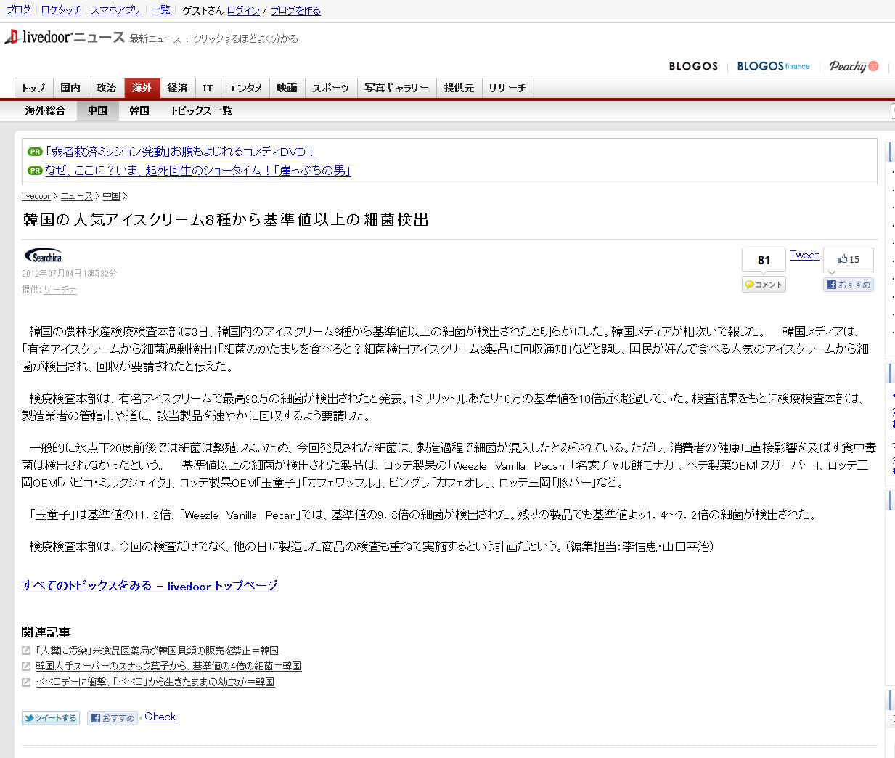Click the 81 comment count box
The image size is (895, 758).
tap(764, 260)
